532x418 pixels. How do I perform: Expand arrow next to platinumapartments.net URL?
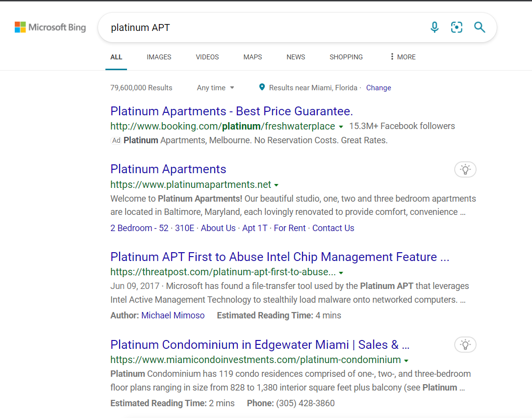pos(277,185)
